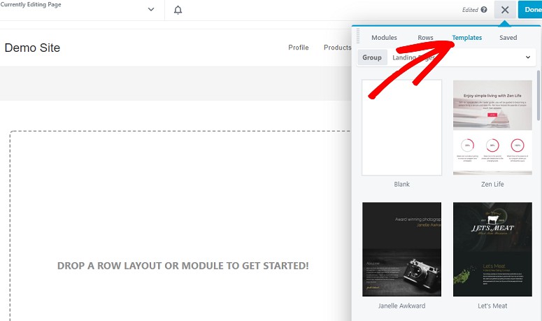Open the Saved tab

tap(508, 37)
